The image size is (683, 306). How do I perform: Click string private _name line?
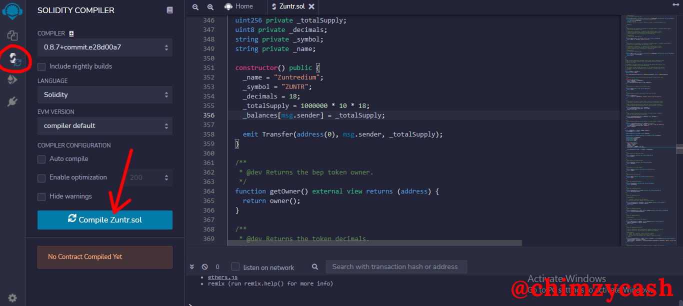[x=275, y=49]
